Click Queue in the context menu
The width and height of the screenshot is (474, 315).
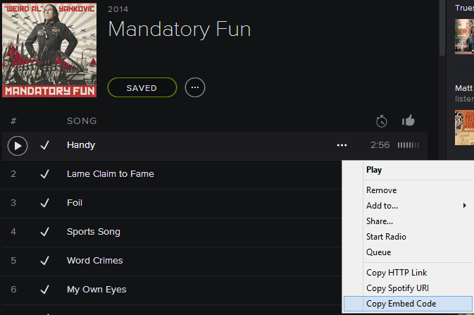pyautogui.click(x=378, y=252)
